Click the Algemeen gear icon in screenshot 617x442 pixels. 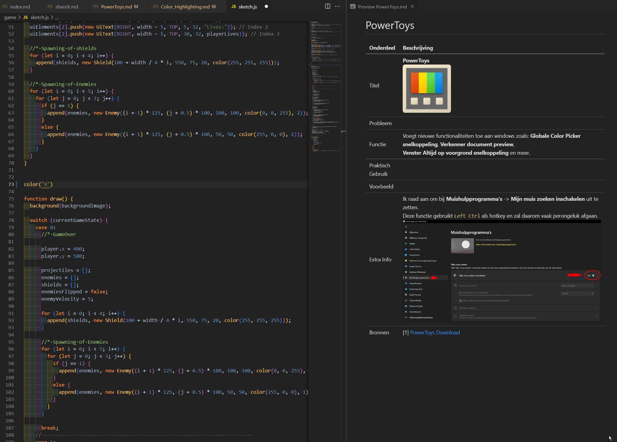pyautogui.click(x=406, y=232)
